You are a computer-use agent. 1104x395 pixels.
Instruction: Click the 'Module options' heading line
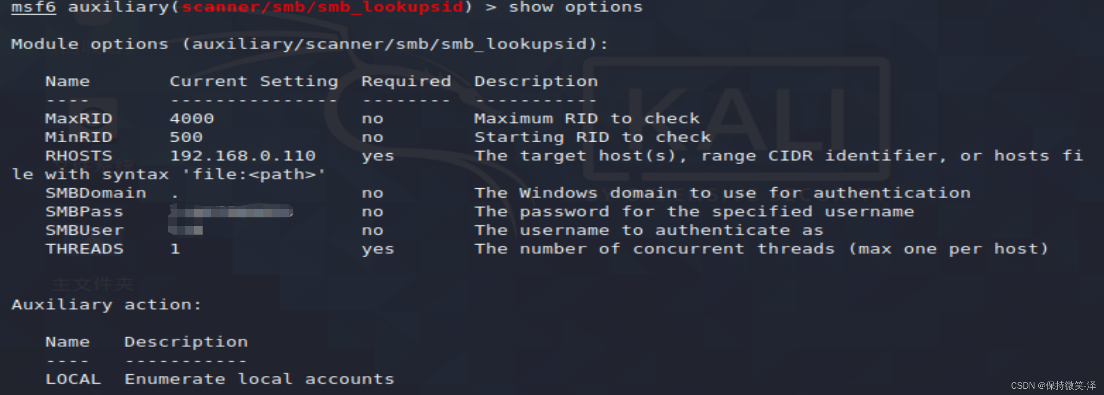coord(309,44)
